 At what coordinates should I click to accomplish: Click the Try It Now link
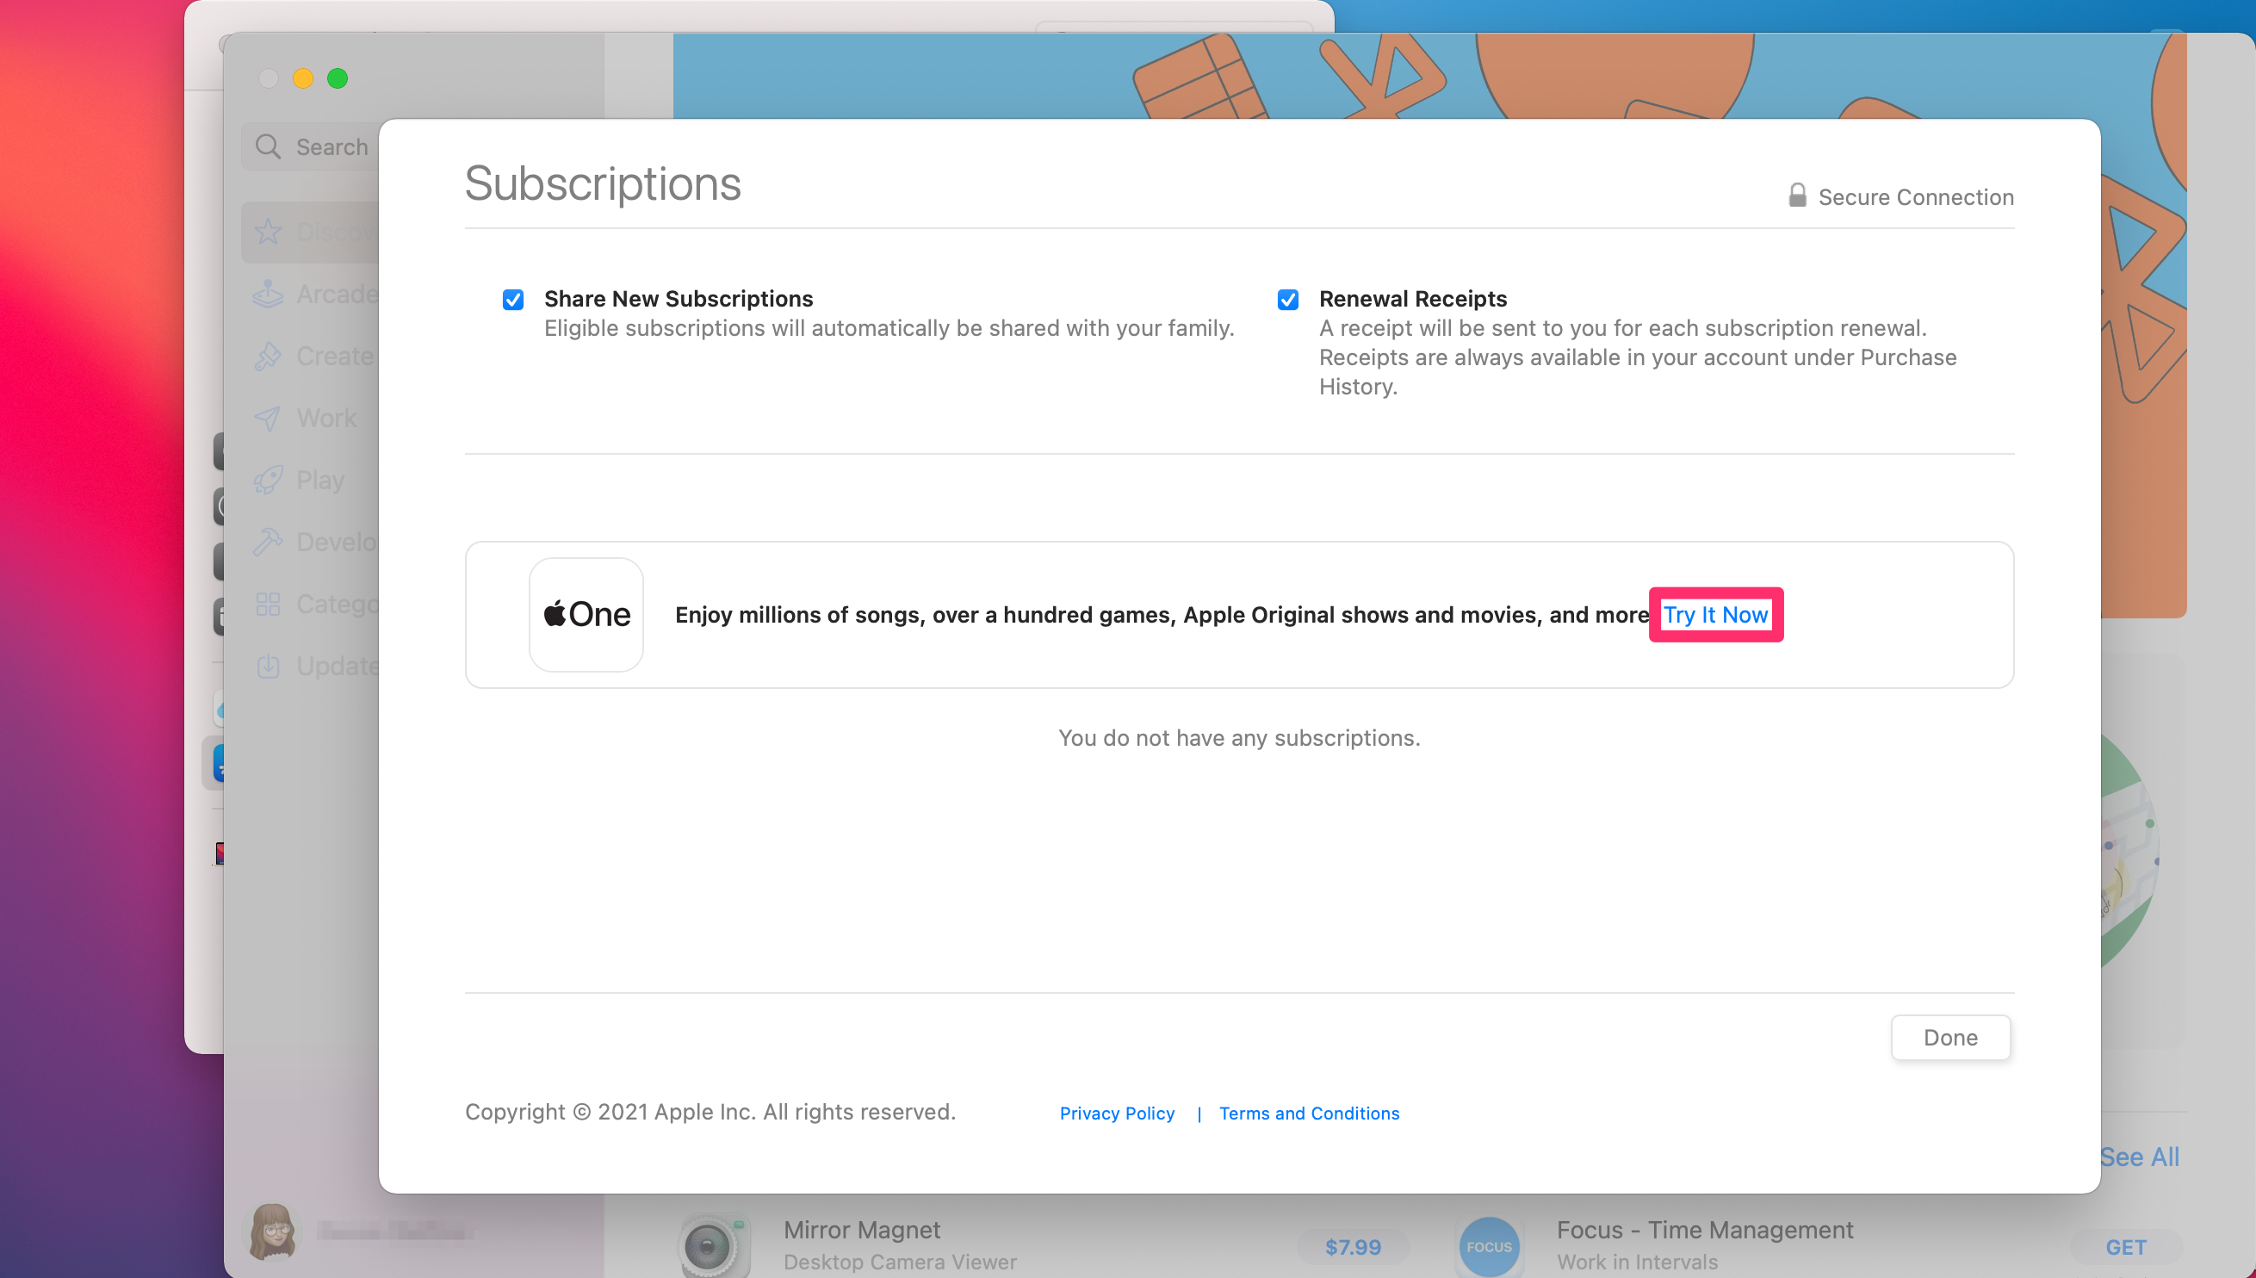pyautogui.click(x=1715, y=614)
